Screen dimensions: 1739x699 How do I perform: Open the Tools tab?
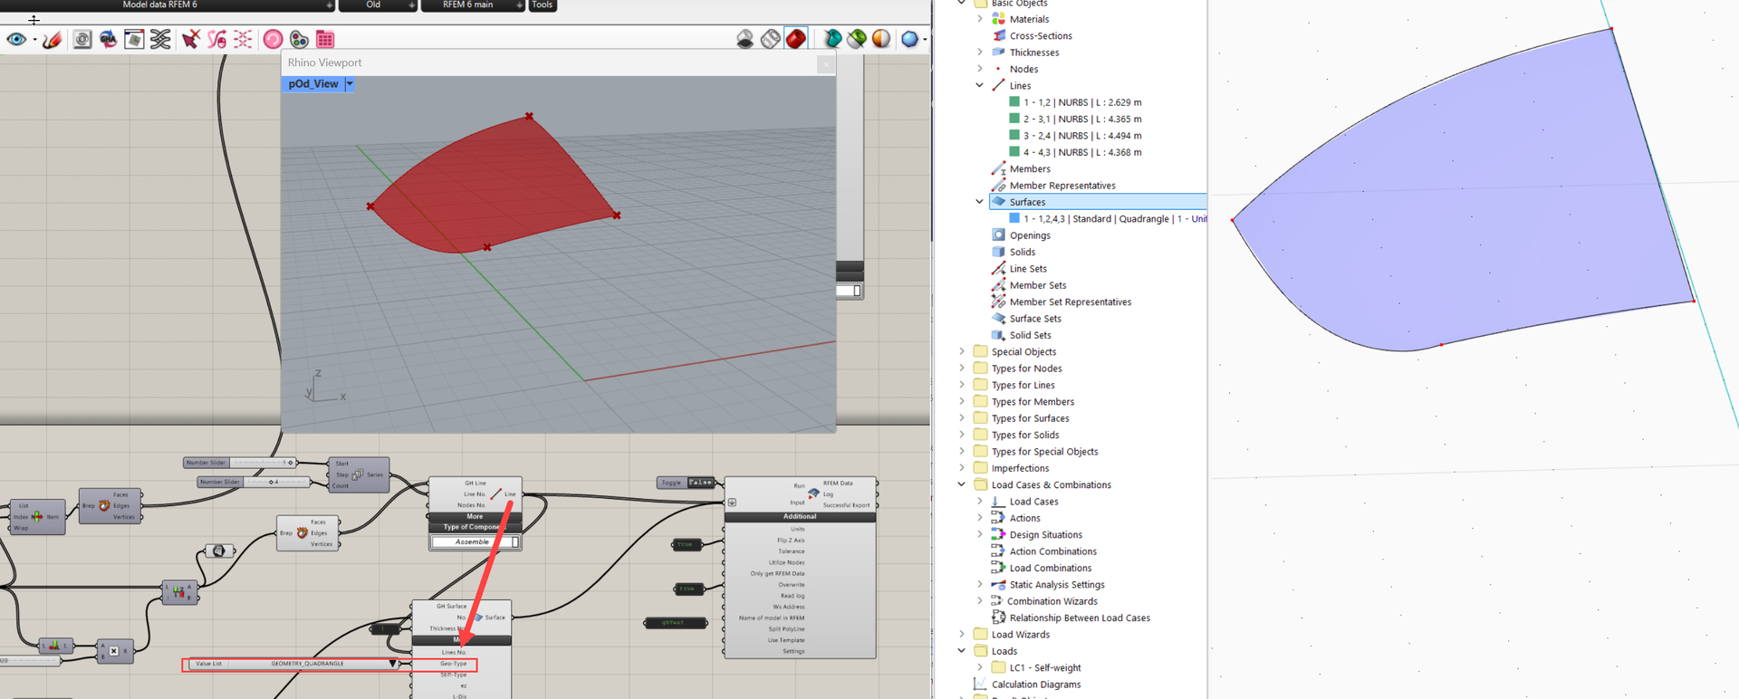[x=542, y=5]
